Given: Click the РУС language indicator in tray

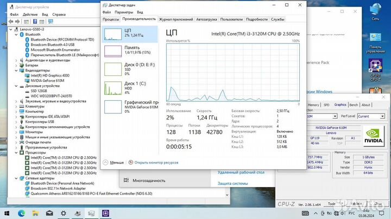Looking at the screenshot, I should click(351, 213).
